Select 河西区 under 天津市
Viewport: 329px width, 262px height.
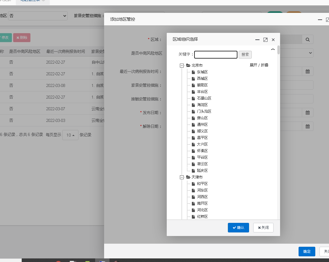(x=202, y=197)
